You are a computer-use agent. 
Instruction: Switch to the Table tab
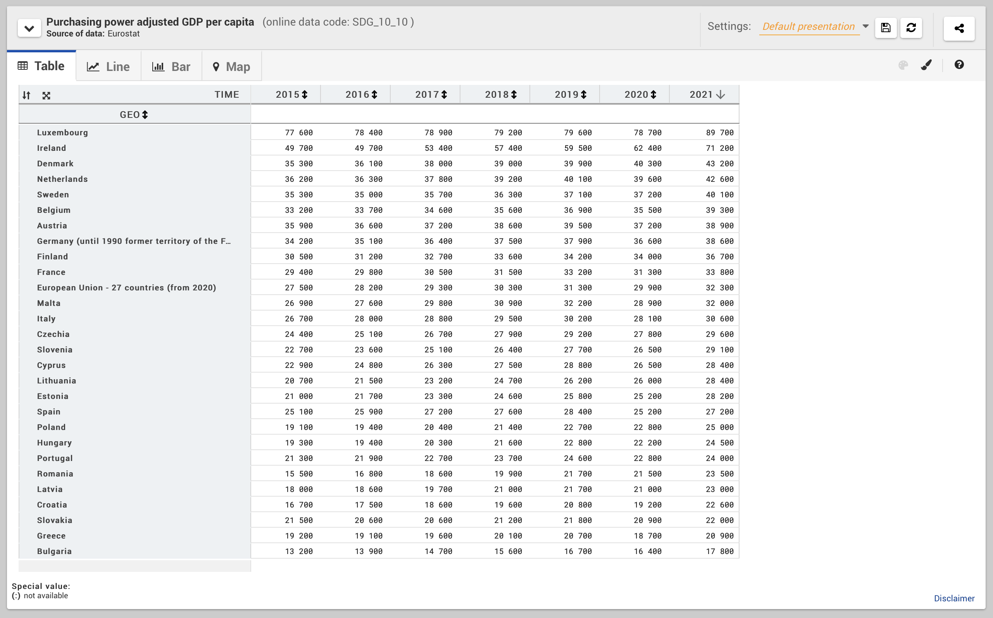point(41,66)
